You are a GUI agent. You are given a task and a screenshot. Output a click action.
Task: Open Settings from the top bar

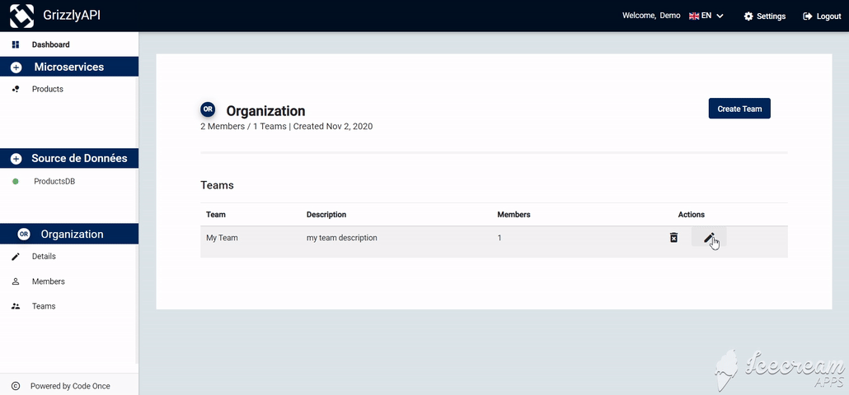(765, 16)
